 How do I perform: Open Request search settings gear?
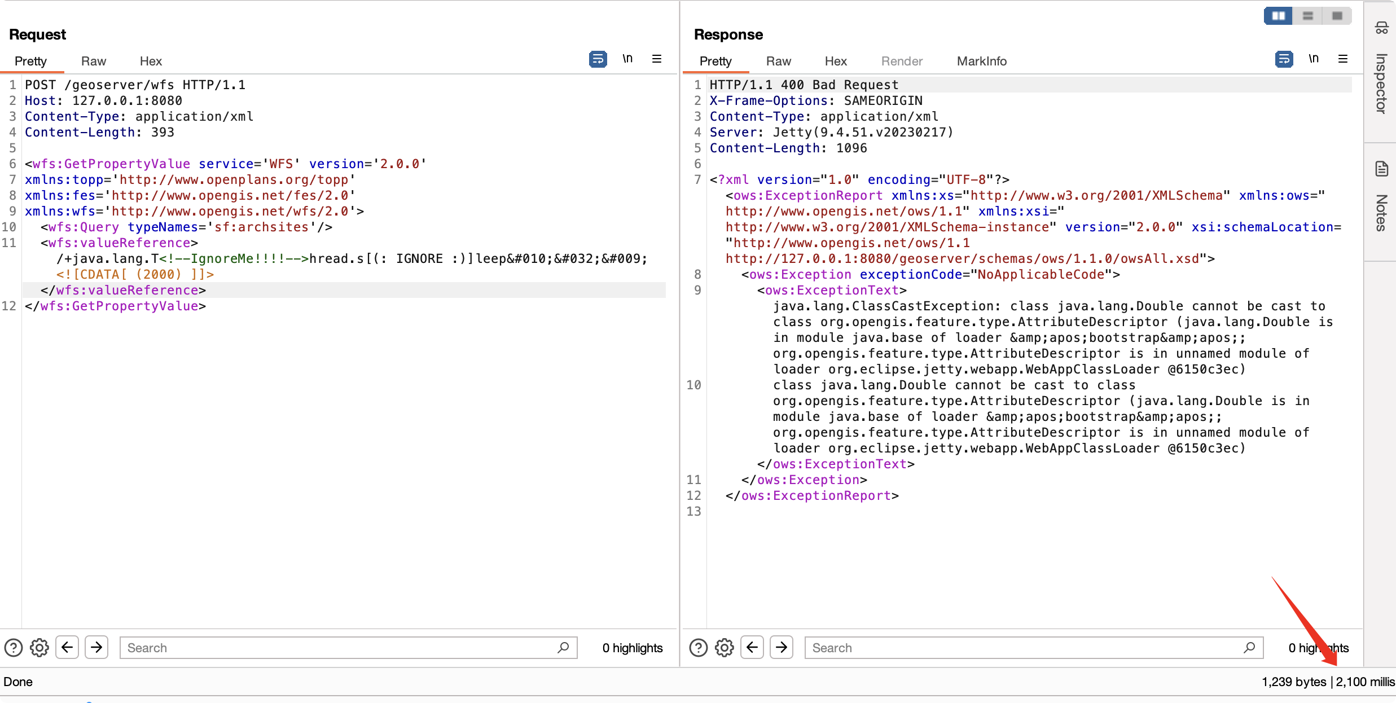pyautogui.click(x=39, y=648)
